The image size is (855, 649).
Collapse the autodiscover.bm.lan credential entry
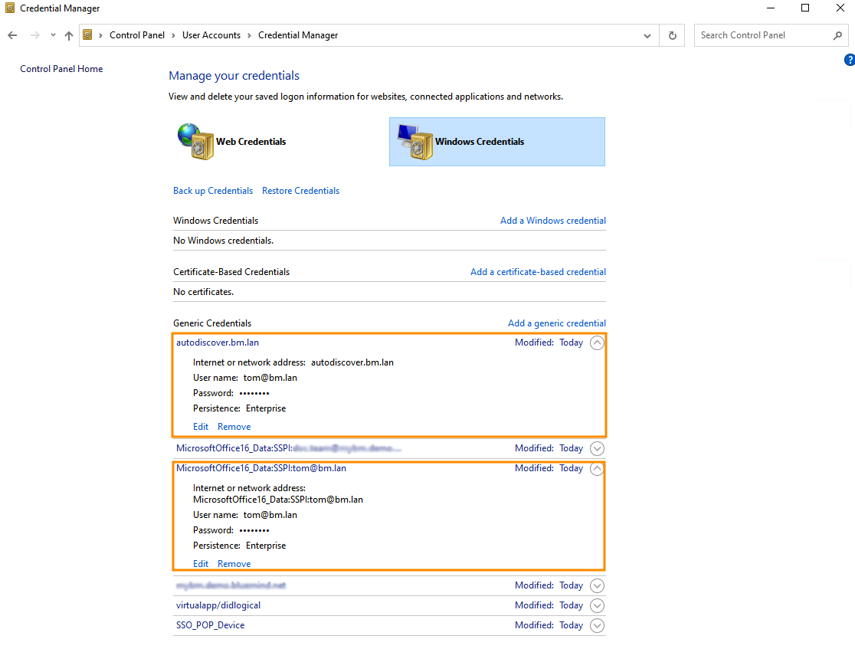coord(597,343)
